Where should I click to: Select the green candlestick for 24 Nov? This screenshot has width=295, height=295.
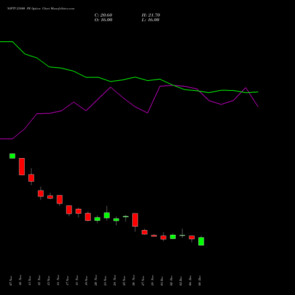[x=116, y=219]
